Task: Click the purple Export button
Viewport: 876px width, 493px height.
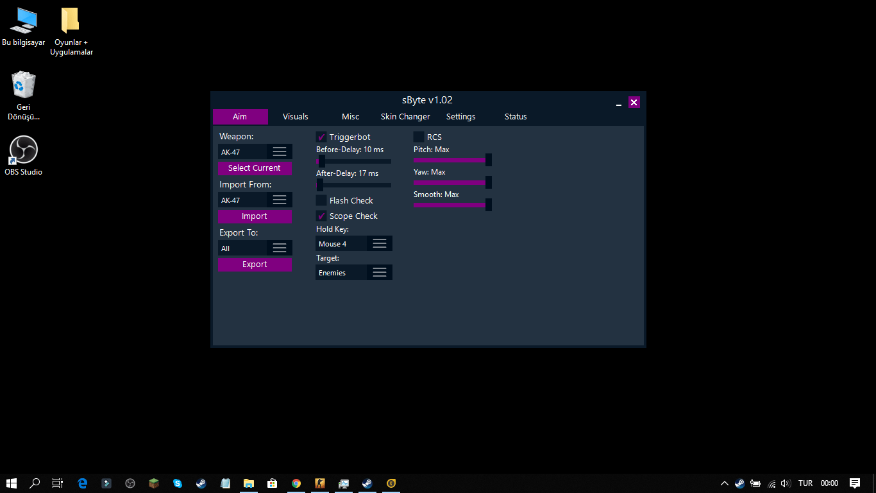Action: tap(255, 264)
